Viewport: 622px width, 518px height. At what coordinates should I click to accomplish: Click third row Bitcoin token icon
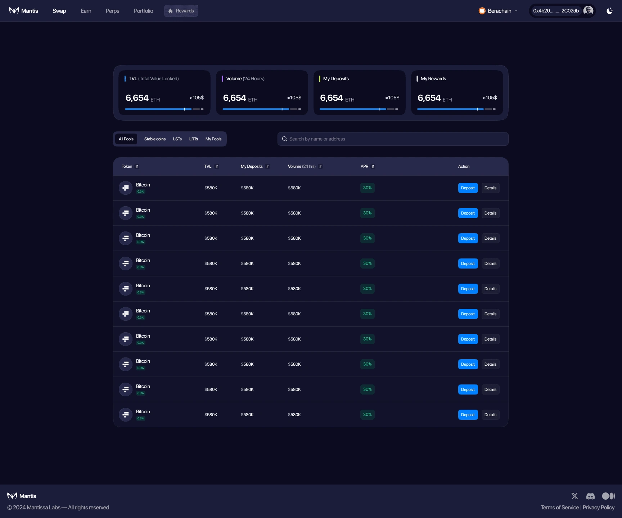pyautogui.click(x=126, y=238)
